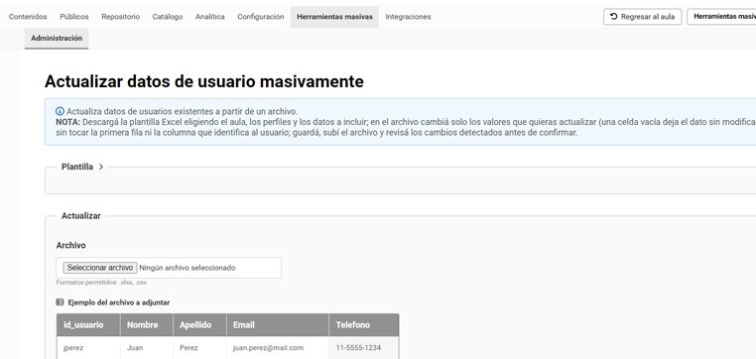756x359 pixels.
Task: Click the info icon in the blue notice
Action: 60,111
